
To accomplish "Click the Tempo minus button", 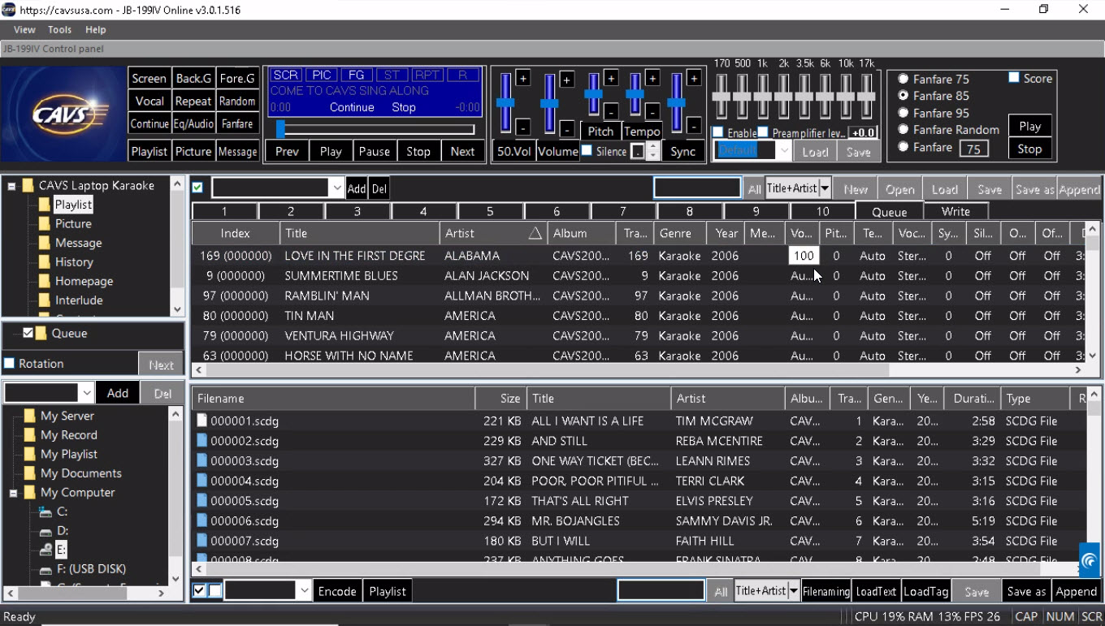I will (x=652, y=110).
